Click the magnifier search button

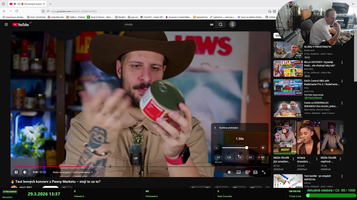221,24
